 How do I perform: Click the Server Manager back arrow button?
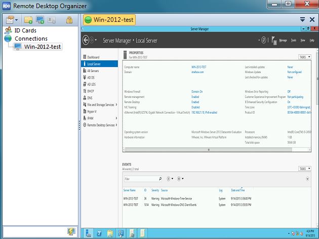(86, 40)
